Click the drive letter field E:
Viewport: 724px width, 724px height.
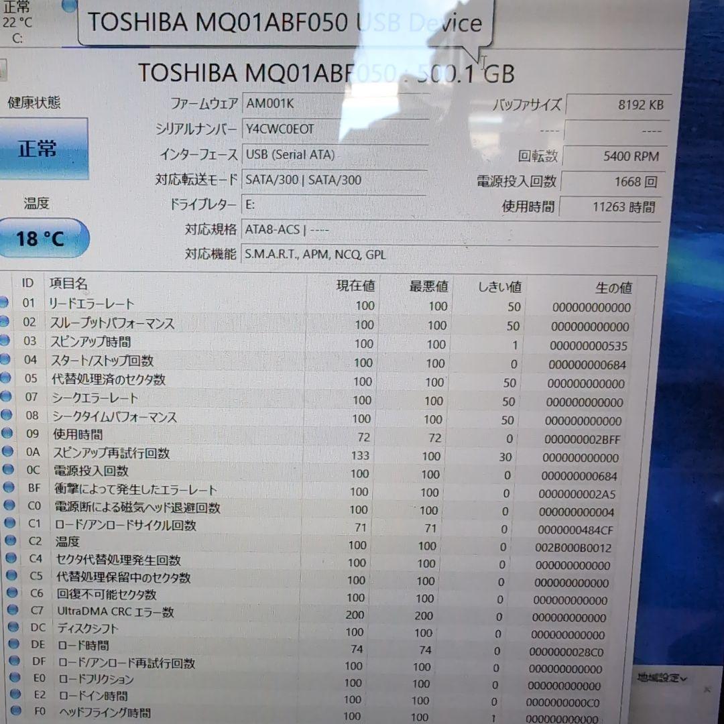(x=333, y=205)
